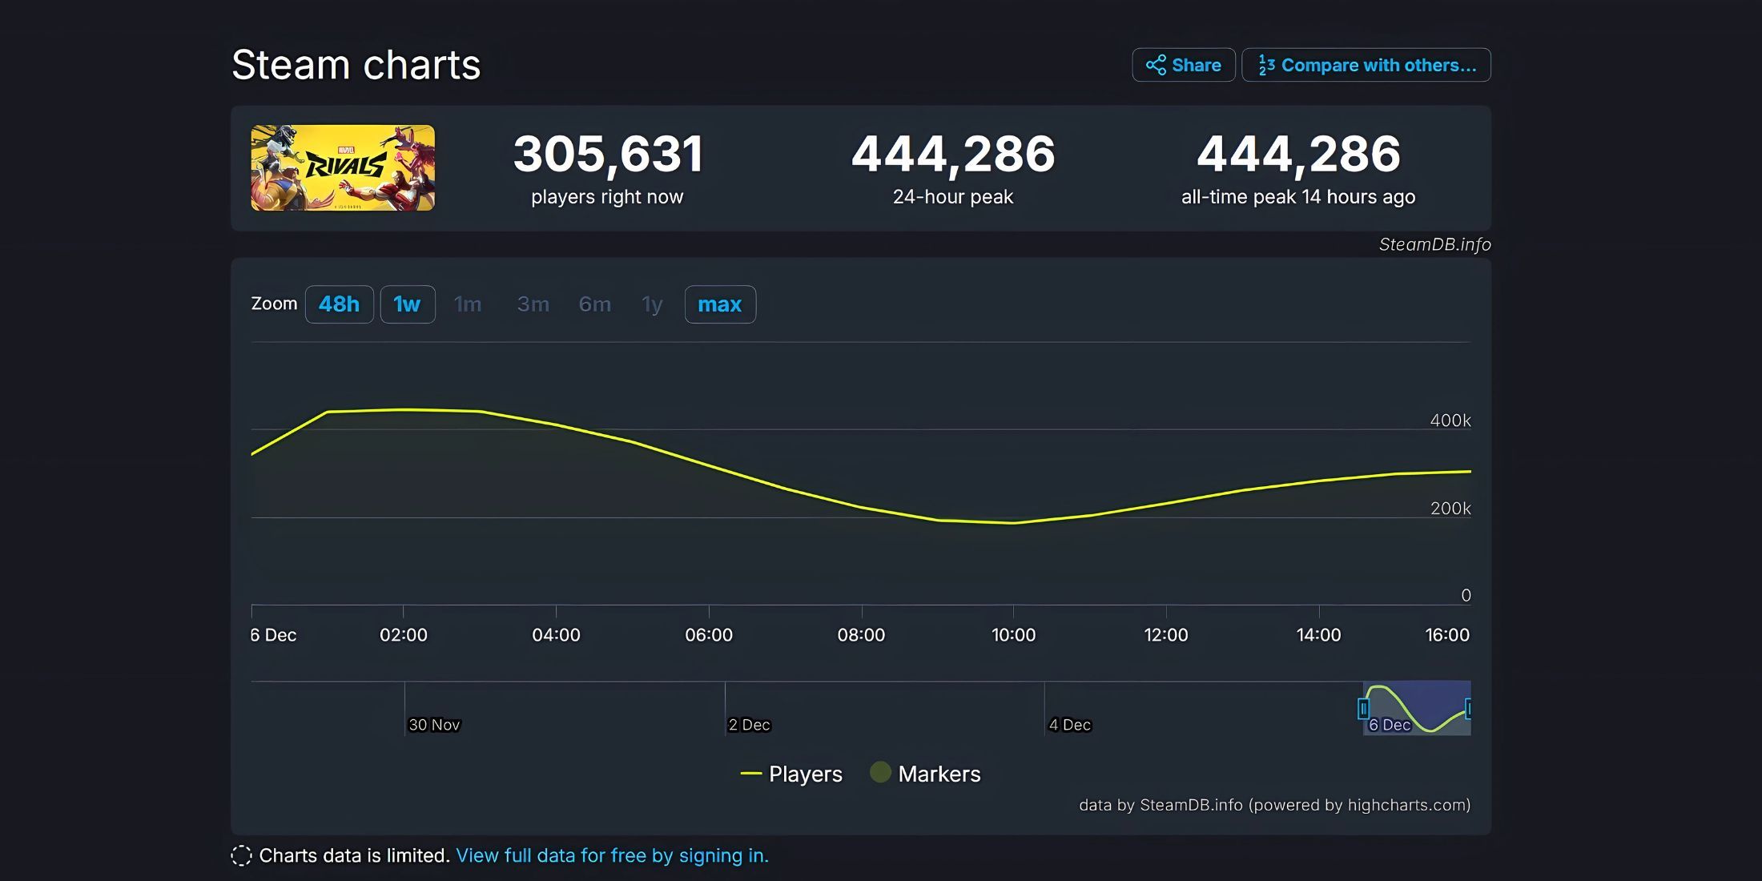
Task: Click the 30 Nov navigator label
Action: point(434,725)
